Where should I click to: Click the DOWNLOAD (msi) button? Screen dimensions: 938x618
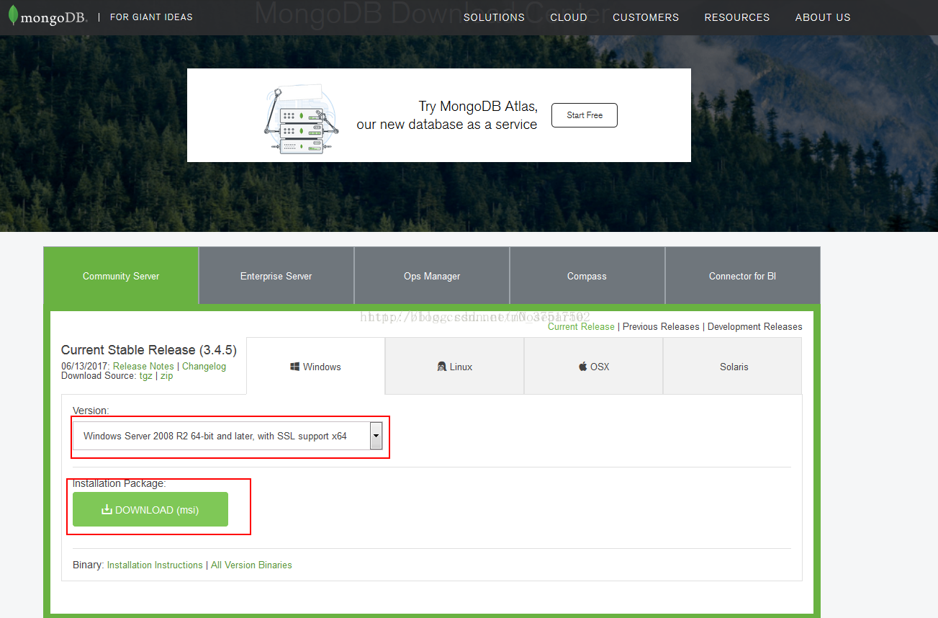[150, 509]
